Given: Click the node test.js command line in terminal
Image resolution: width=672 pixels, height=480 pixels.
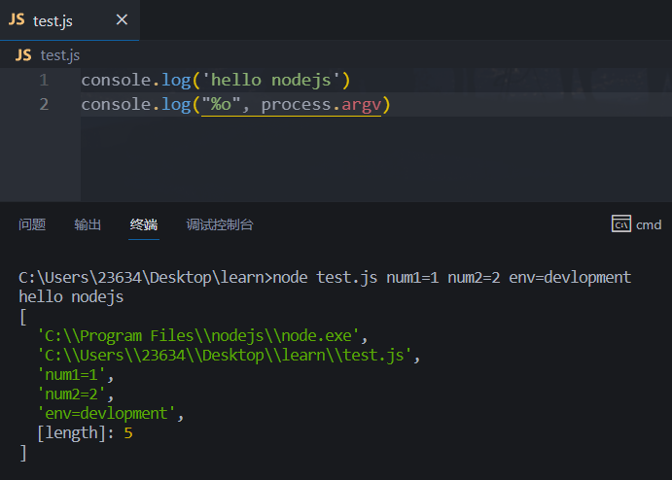Looking at the screenshot, I should pos(325,278).
